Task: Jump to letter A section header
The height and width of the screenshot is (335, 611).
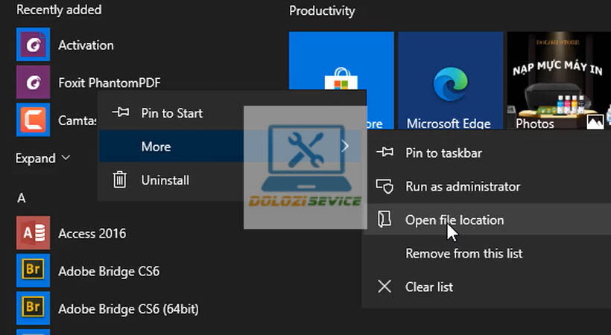Action: click(x=21, y=198)
